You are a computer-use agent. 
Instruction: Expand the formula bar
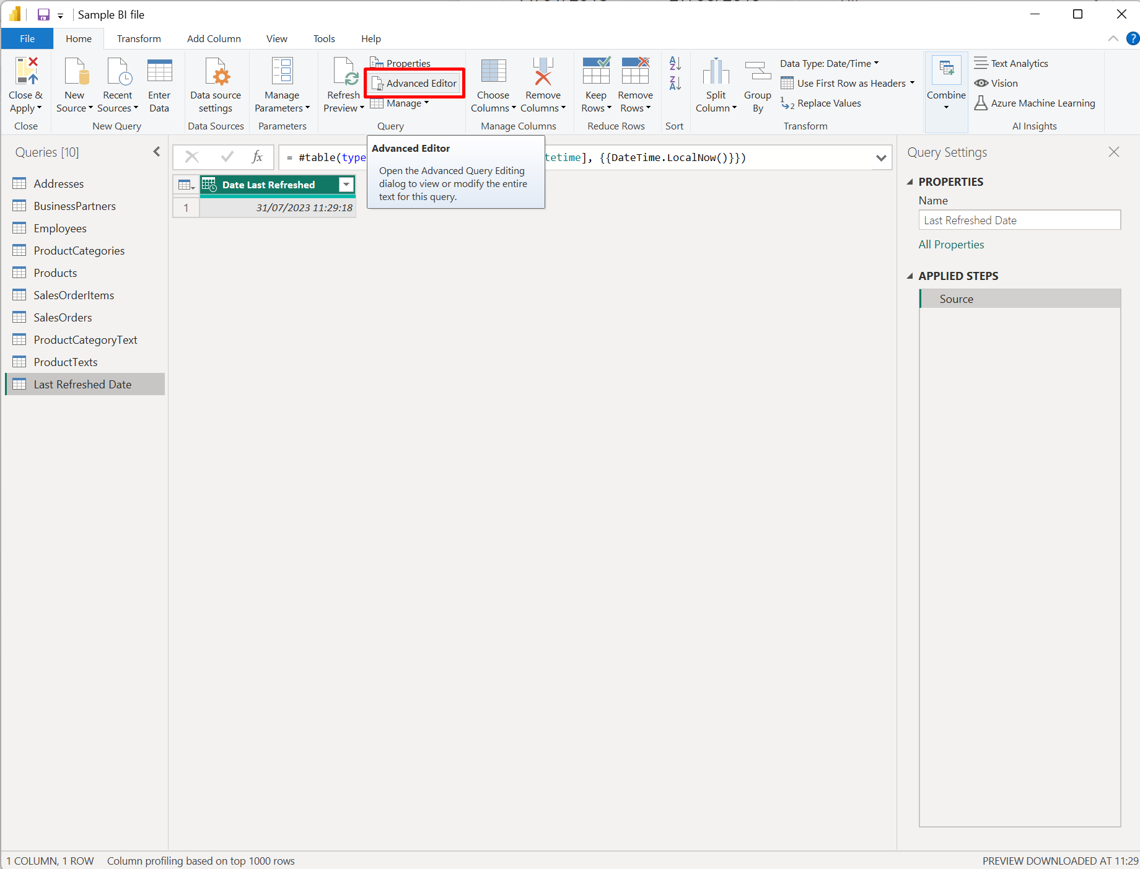point(881,157)
